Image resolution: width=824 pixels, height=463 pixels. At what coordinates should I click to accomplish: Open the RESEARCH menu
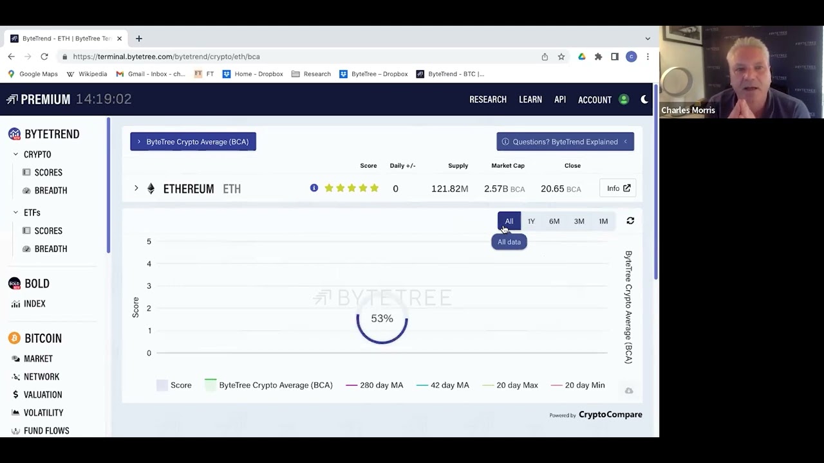tap(488, 100)
